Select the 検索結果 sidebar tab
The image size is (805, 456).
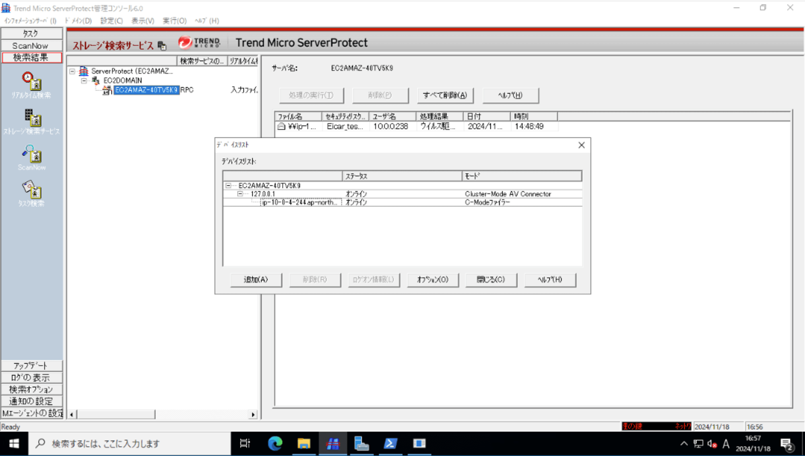pyautogui.click(x=31, y=58)
